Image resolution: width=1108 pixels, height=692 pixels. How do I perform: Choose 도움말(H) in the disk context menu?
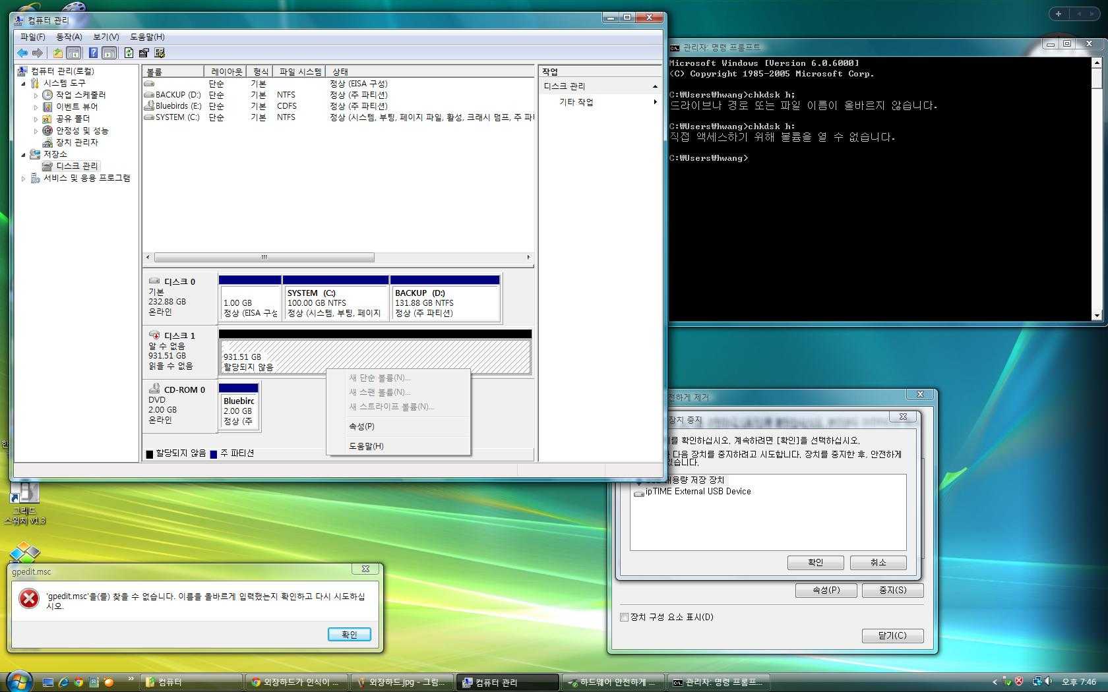[x=398, y=446]
